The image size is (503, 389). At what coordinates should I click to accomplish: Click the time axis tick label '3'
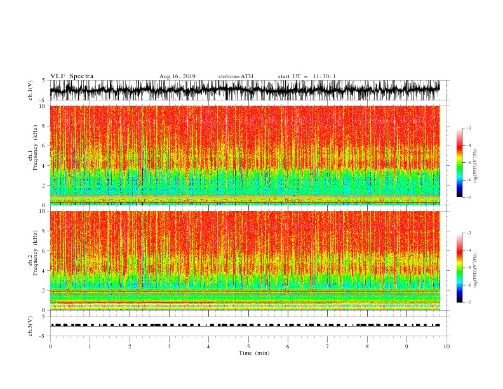pyautogui.click(x=169, y=346)
